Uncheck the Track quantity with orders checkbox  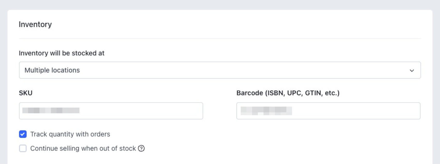pos(23,134)
